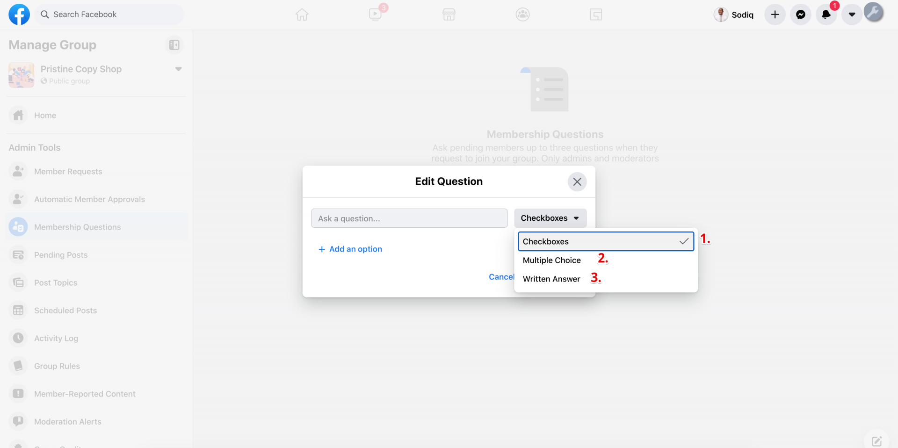The image size is (898, 448).
Task: Open the notifications bell
Action: coord(826,14)
